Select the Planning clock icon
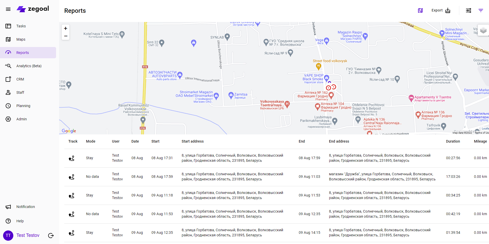 tap(8, 106)
